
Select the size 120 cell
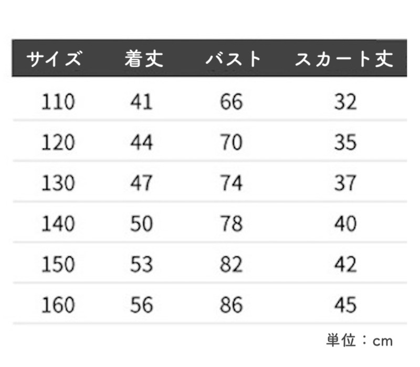[x=58, y=142]
